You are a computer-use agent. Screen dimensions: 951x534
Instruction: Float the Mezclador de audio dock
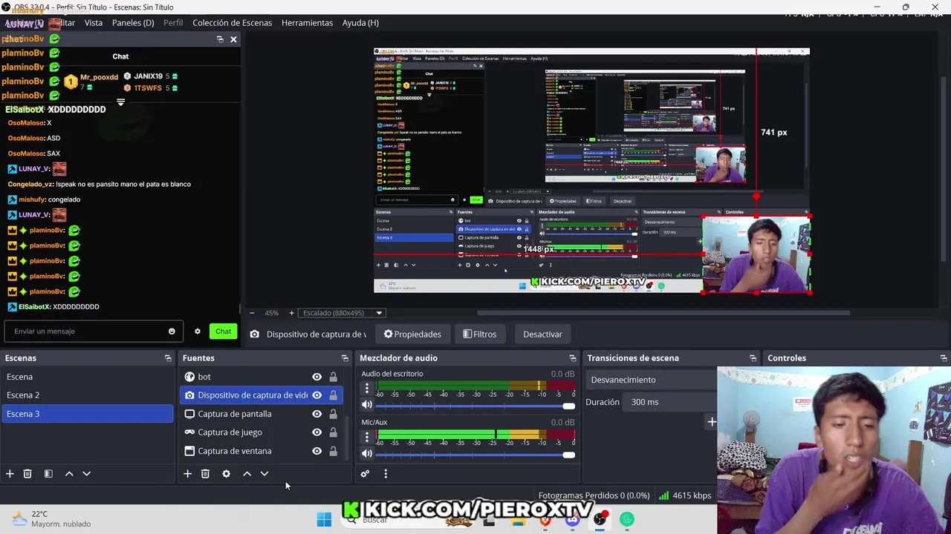click(x=572, y=358)
